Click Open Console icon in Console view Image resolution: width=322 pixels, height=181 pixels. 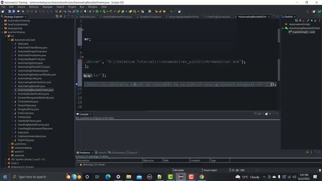tap(267, 114)
